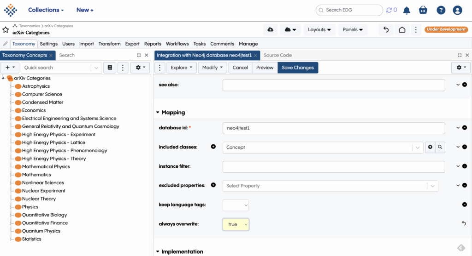Open the always overwrite dropdown
The width and height of the screenshot is (472, 256).
pyautogui.click(x=236, y=224)
